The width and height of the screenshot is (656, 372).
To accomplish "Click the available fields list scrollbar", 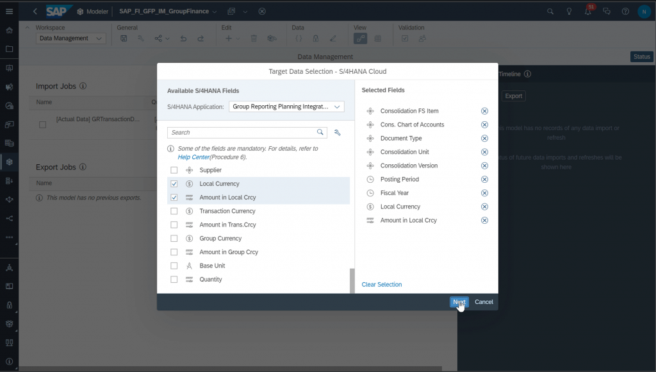I will coord(352,281).
